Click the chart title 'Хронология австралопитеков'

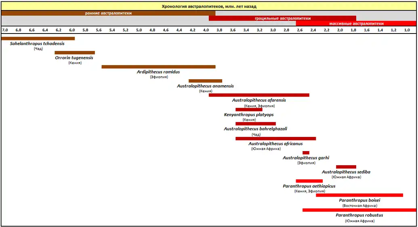coord(209,6)
